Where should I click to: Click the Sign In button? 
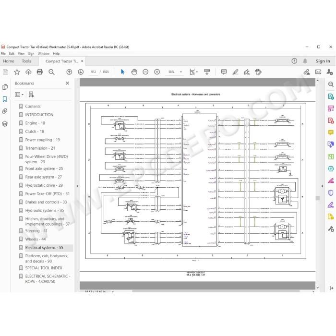(x=323, y=61)
